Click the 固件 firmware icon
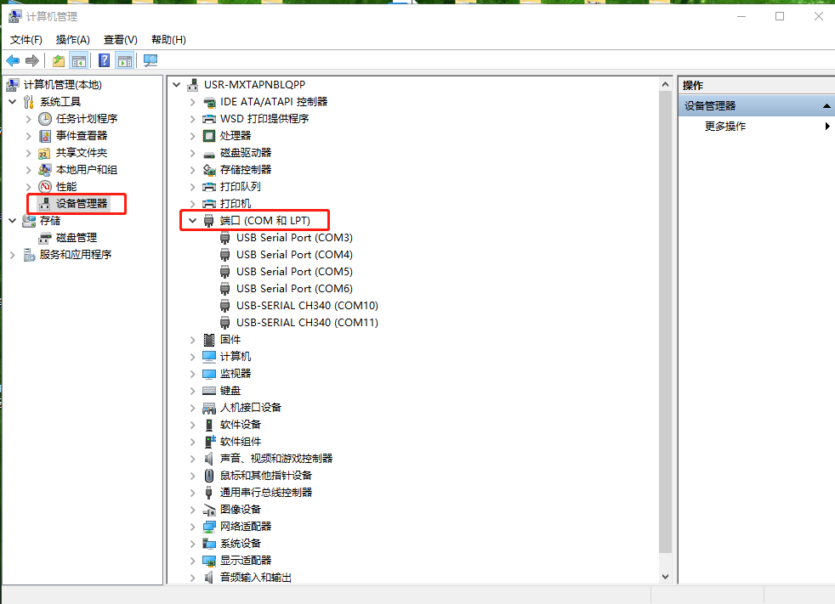This screenshot has height=604, width=835. click(209, 340)
